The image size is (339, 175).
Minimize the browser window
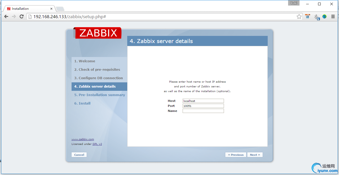click(x=308, y=4)
